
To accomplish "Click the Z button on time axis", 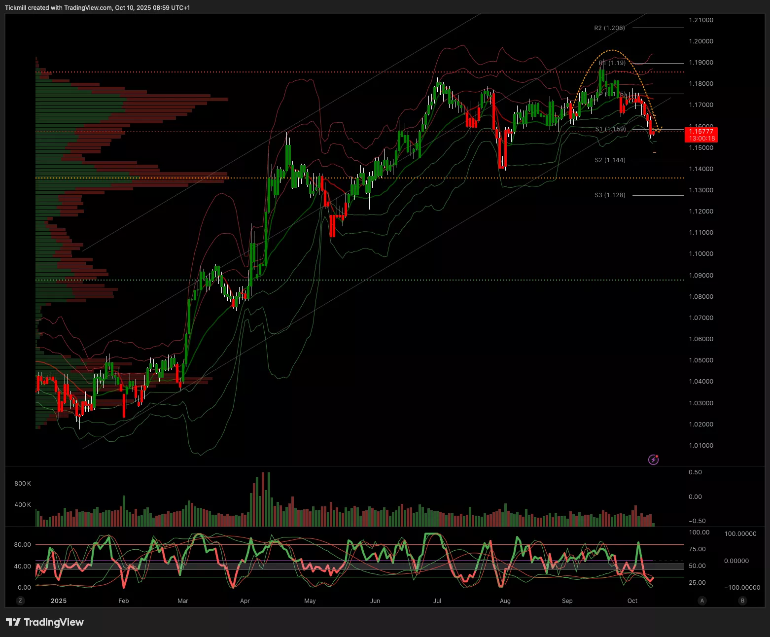I will coord(20,601).
